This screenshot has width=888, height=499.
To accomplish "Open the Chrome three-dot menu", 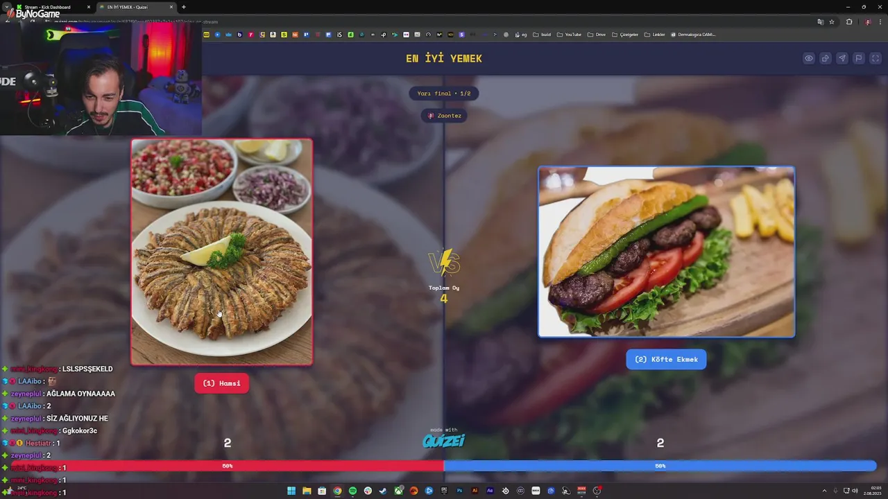I will pos(880,21).
